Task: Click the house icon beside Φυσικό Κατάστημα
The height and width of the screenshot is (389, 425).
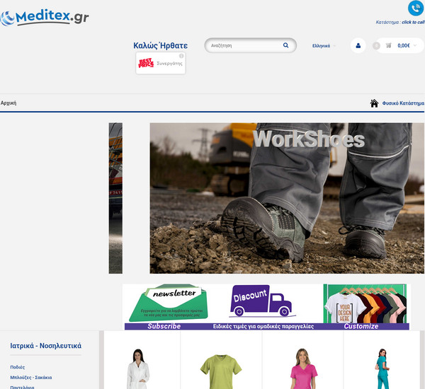Action: click(374, 103)
